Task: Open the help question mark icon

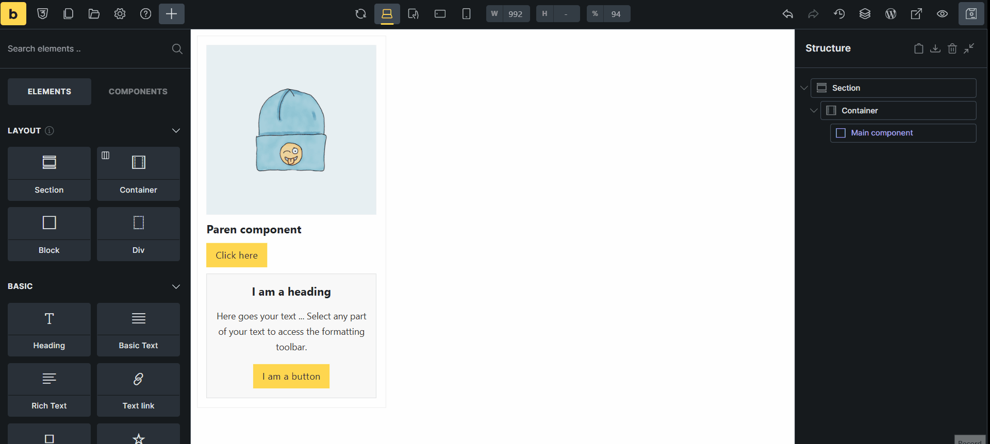Action: (145, 14)
